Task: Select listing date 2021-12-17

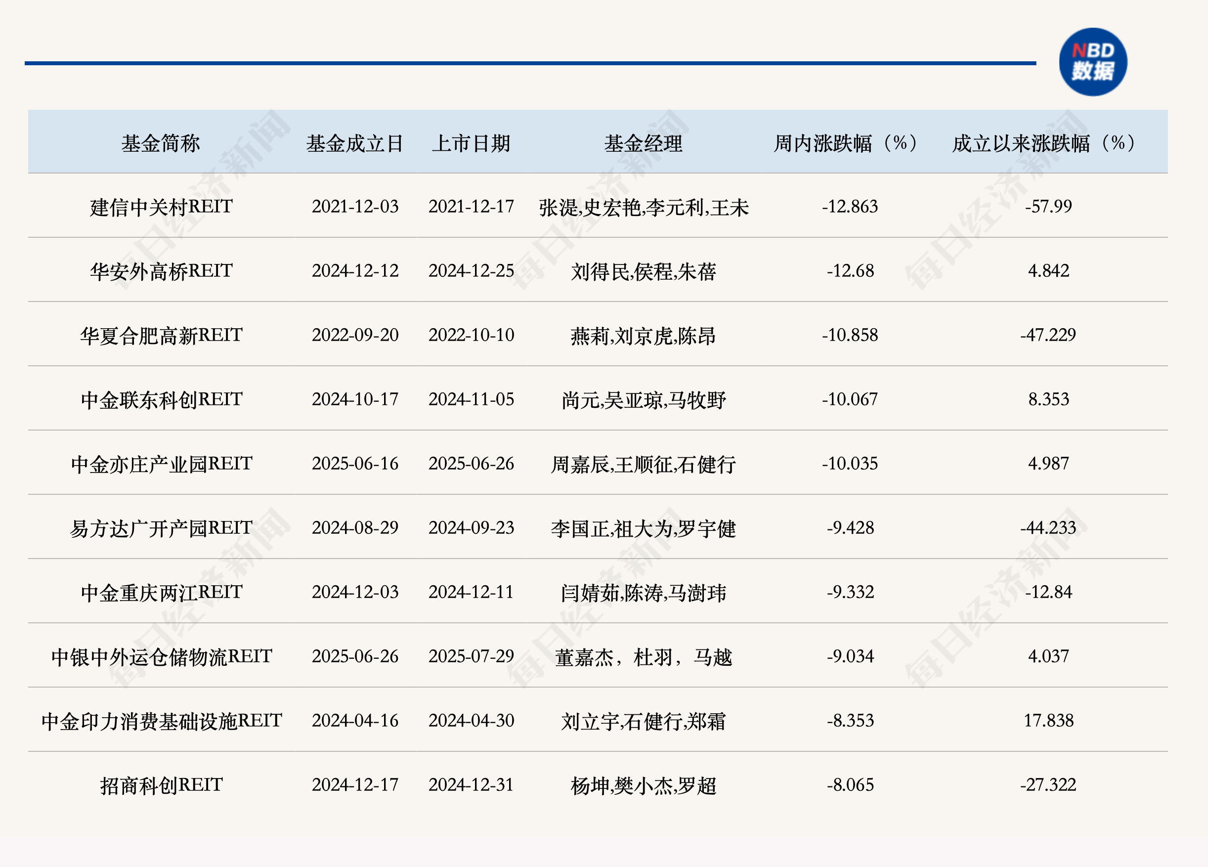Action: point(472,207)
